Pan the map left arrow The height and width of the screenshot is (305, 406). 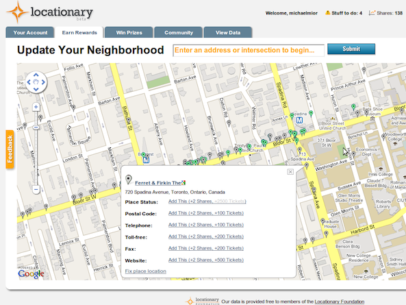pyautogui.click(x=29, y=82)
